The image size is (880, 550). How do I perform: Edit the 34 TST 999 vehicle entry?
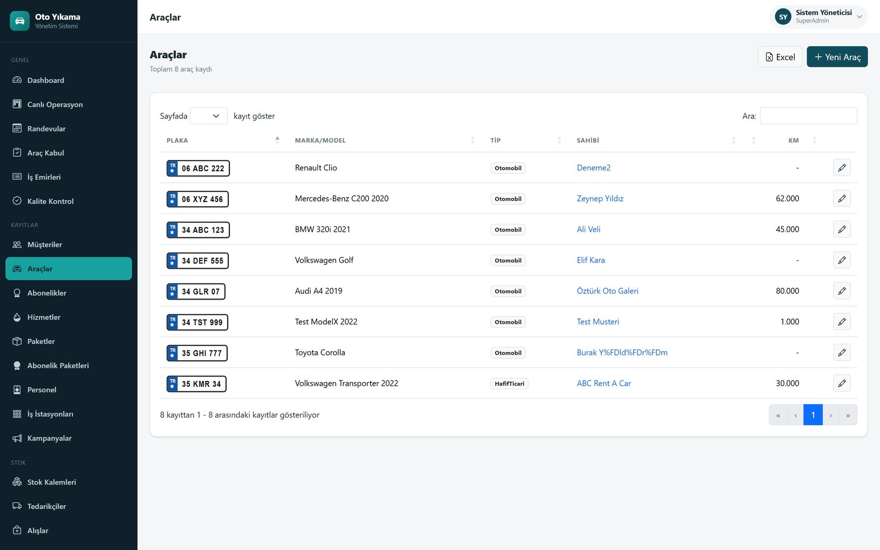point(841,322)
